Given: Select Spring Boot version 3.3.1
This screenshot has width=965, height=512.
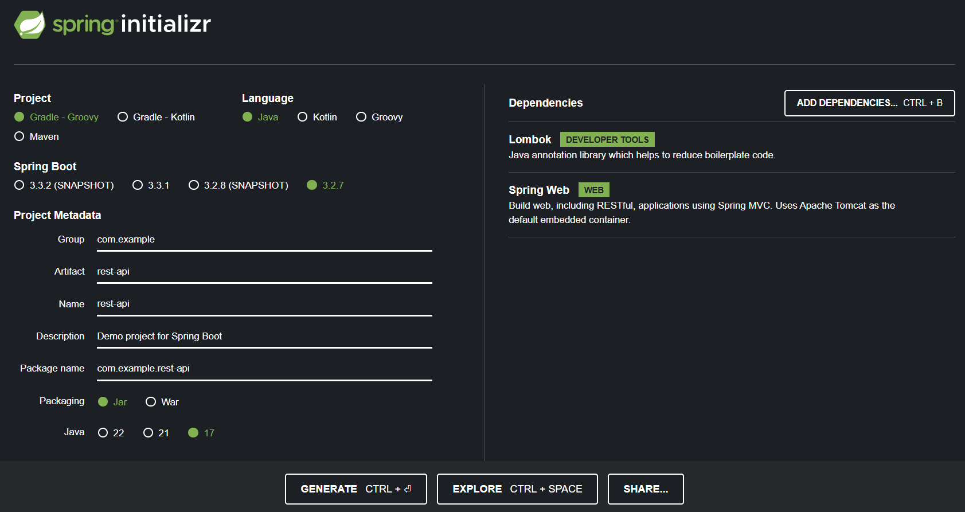Looking at the screenshot, I should 151,185.
